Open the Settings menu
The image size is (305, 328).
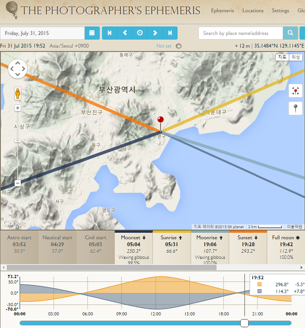280,10
